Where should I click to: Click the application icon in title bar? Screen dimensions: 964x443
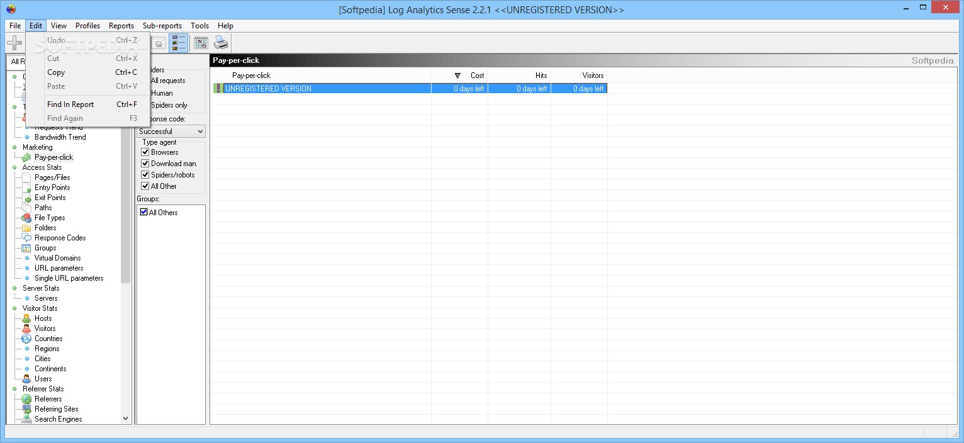click(11, 9)
